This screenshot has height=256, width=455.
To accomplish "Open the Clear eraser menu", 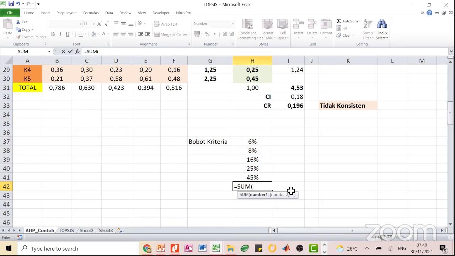I will pos(345,35).
